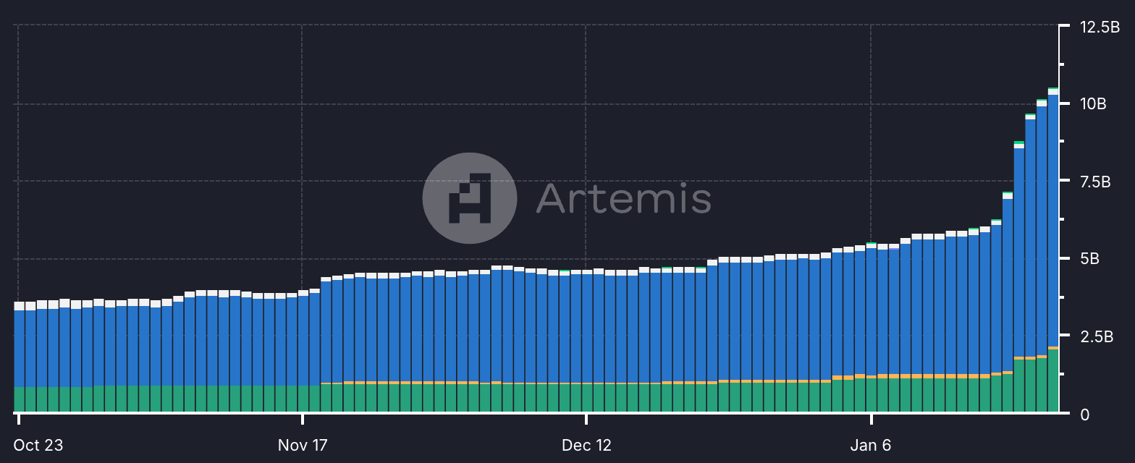The image size is (1135, 463).
Task: Click the Dec 12 x-axis date label
Action: pos(586,445)
